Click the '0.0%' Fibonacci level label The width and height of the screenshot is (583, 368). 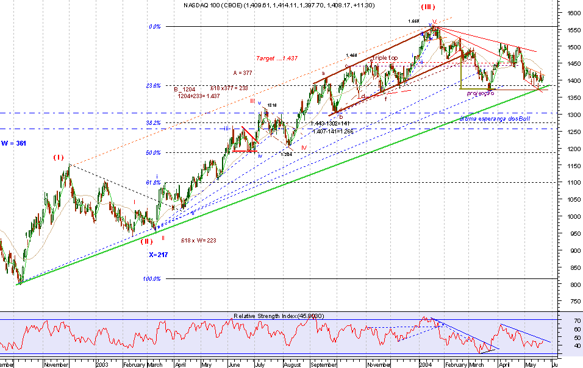coord(155,27)
